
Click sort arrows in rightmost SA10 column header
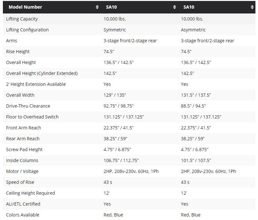pos(252,7)
